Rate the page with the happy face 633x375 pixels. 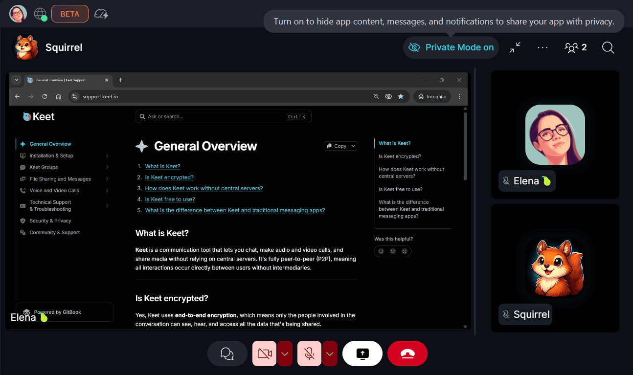[x=381, y=251]
